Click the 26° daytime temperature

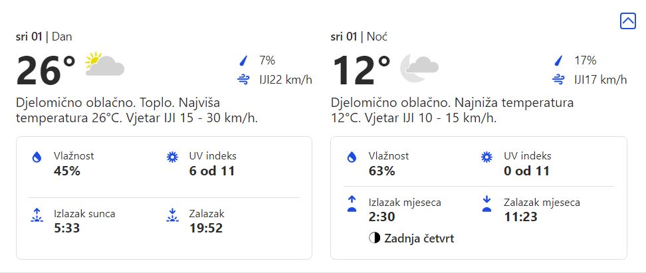coord(46,70)
